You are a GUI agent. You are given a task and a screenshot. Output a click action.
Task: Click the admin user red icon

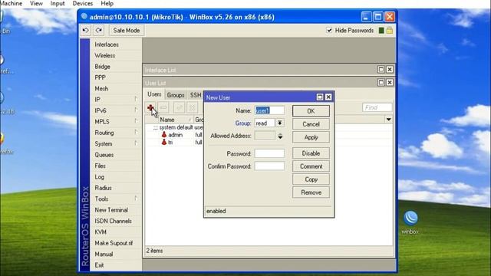click(164, 135)
